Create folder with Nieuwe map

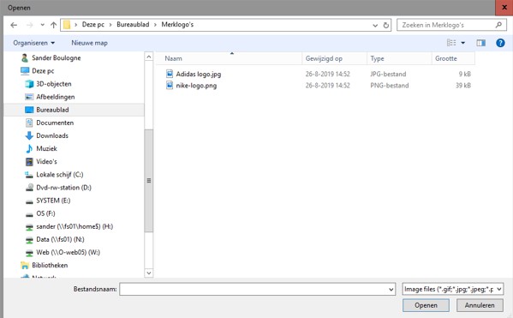click(x=89, y=43)
